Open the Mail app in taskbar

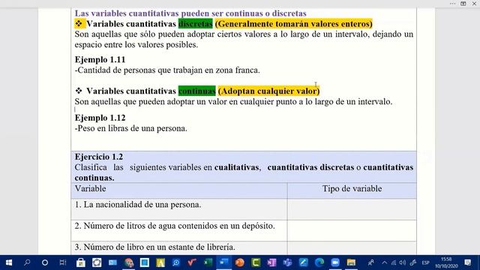click(x=112, y=262)
